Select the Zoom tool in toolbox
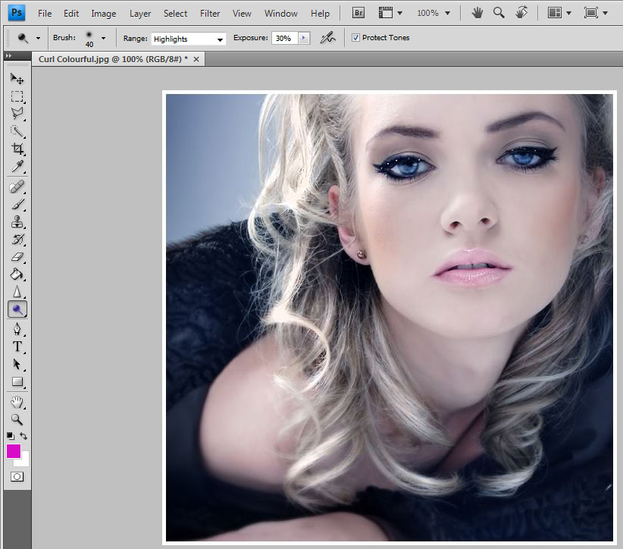Viewport: 623px width, 549px height. (x=17, y=419)
